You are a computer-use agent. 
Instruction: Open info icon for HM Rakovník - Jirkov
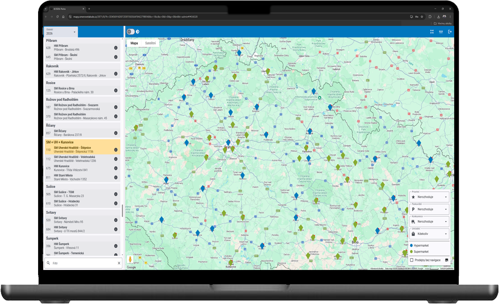point(116,74)
